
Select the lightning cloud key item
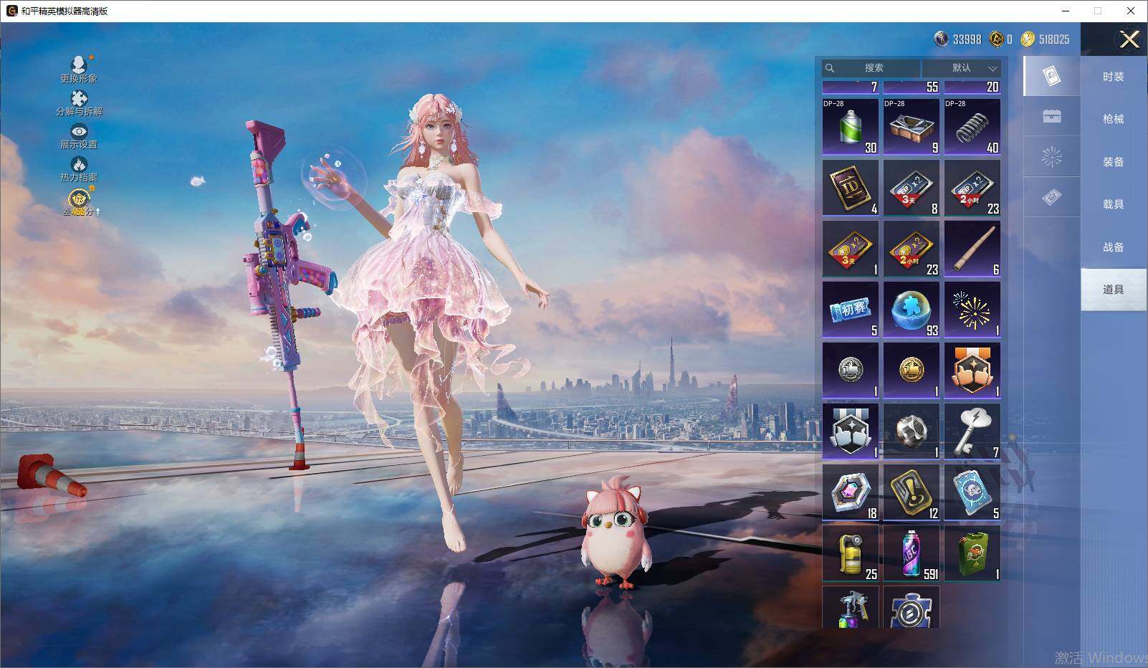(x=972, y=431)
